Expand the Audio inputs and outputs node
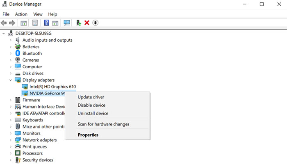The width and height of the screenshot is (287, 164). tap(11, 40)
